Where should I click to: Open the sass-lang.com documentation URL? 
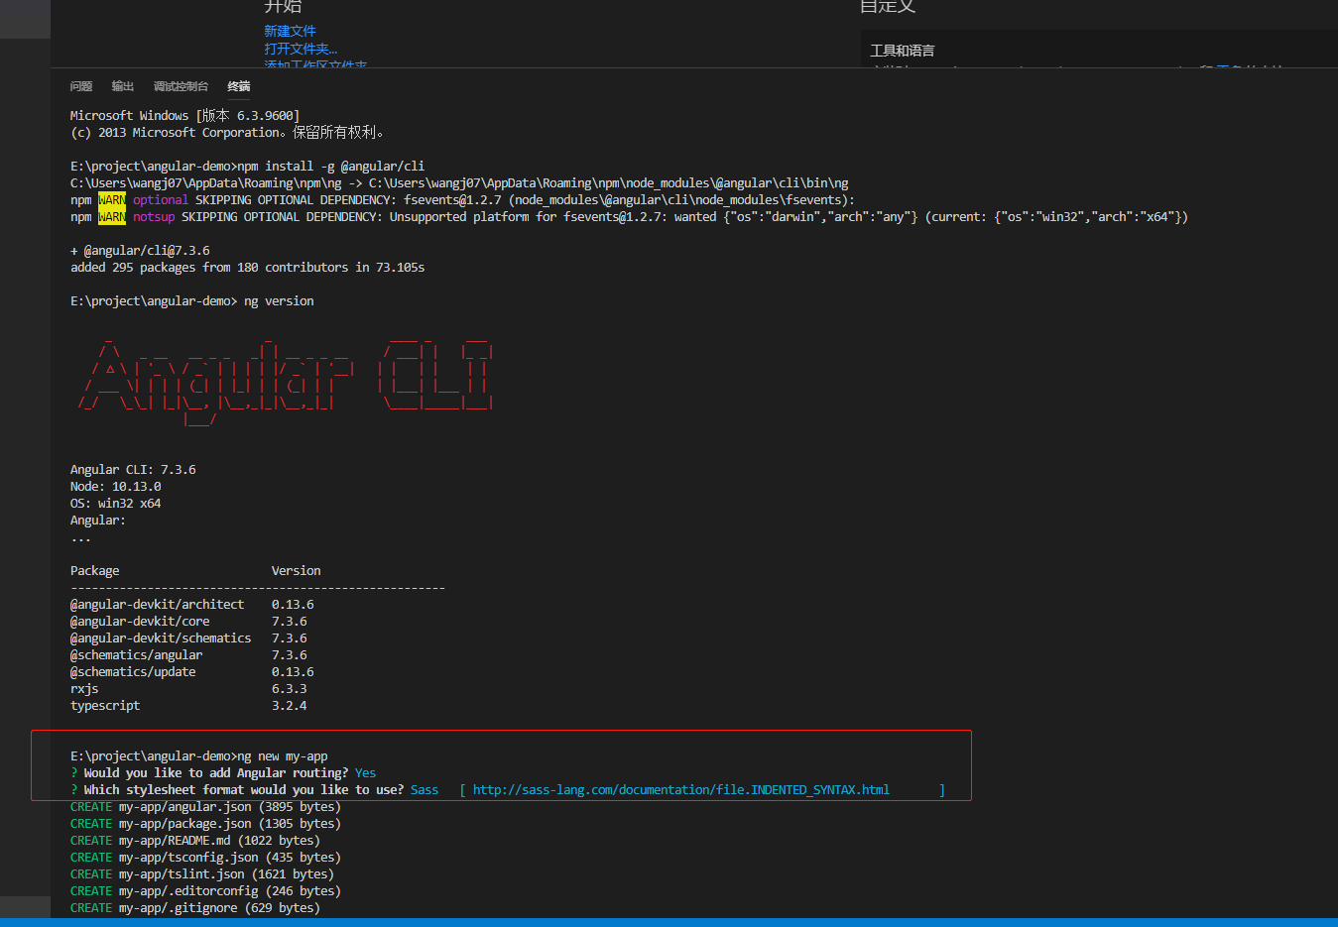point(680,790)
